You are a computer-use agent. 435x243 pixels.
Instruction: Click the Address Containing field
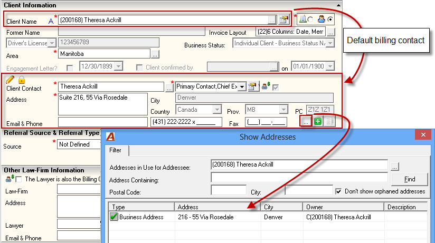coord(299,177)
